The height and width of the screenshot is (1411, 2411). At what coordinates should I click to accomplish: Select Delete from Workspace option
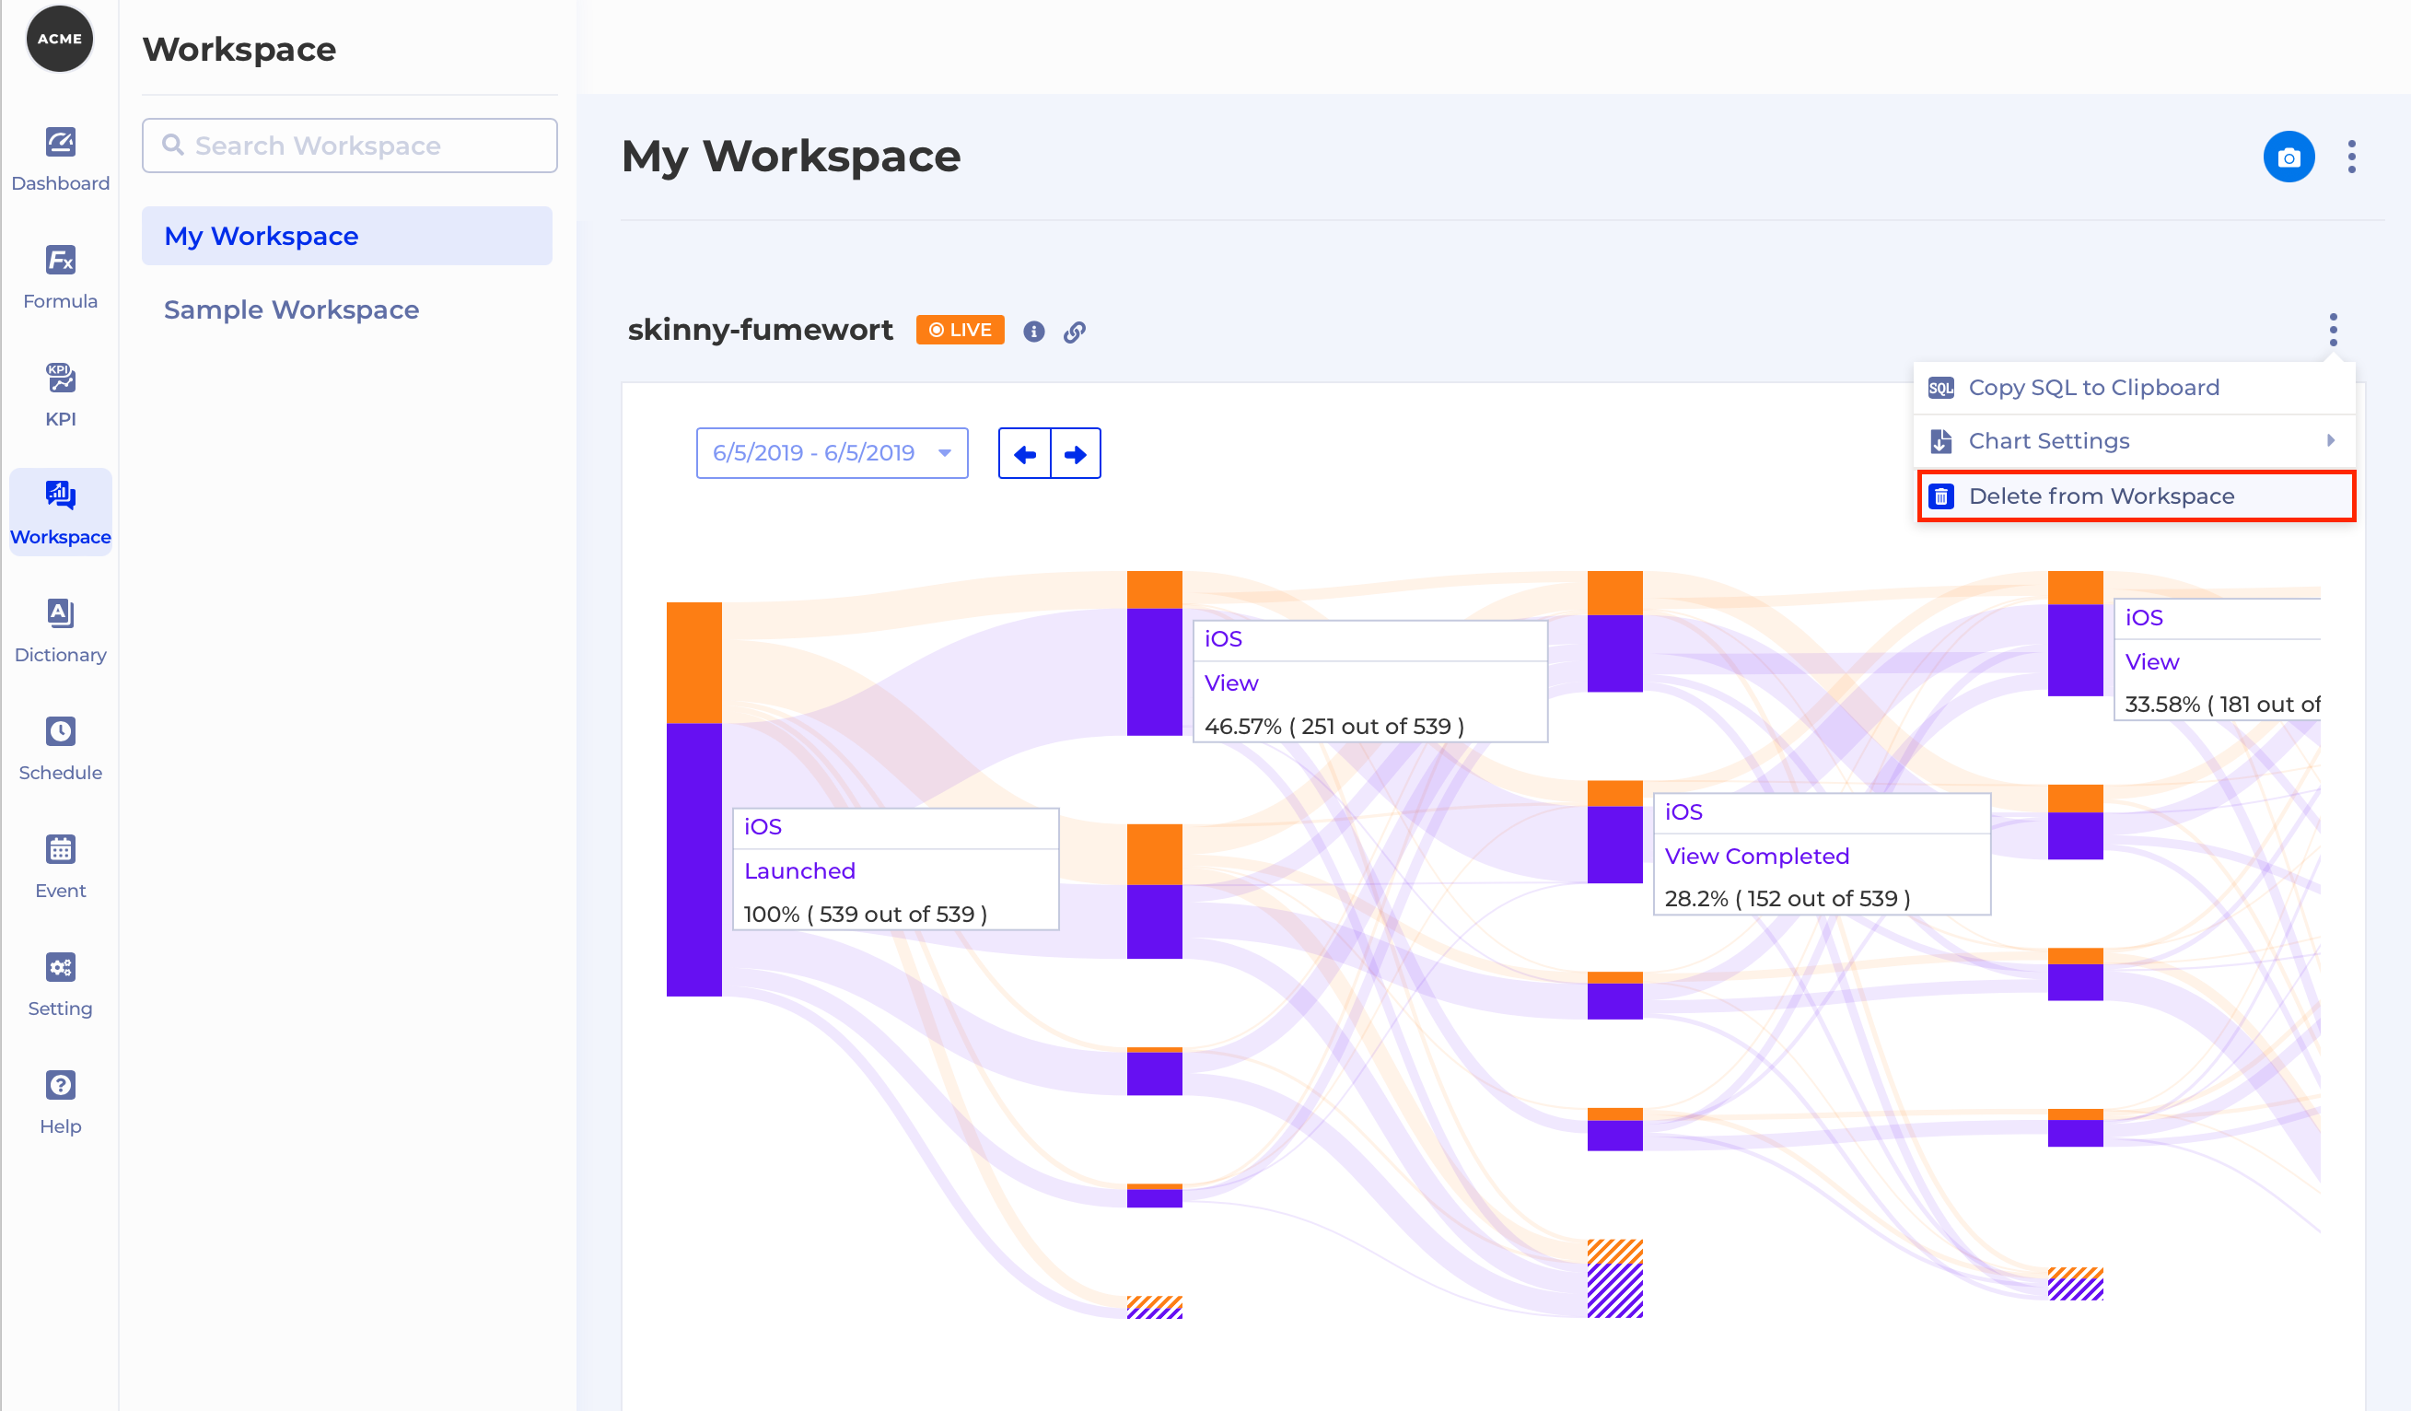2100,496
